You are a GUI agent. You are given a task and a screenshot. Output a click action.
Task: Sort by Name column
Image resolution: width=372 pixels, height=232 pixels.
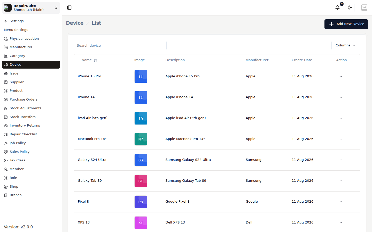(89, 60)
